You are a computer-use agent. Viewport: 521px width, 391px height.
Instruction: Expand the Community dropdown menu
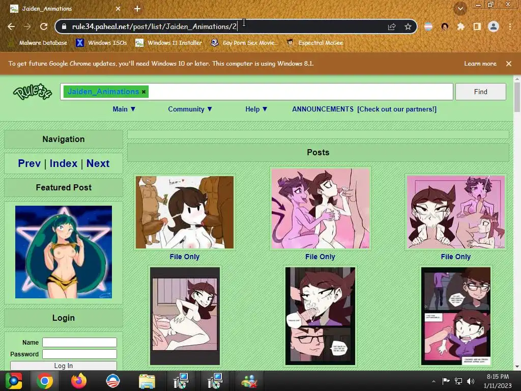pyautogui.click(x=190, y=109)
